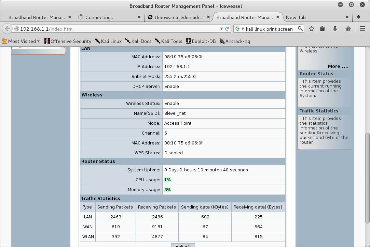Click system uptime value text

[206, 170]
